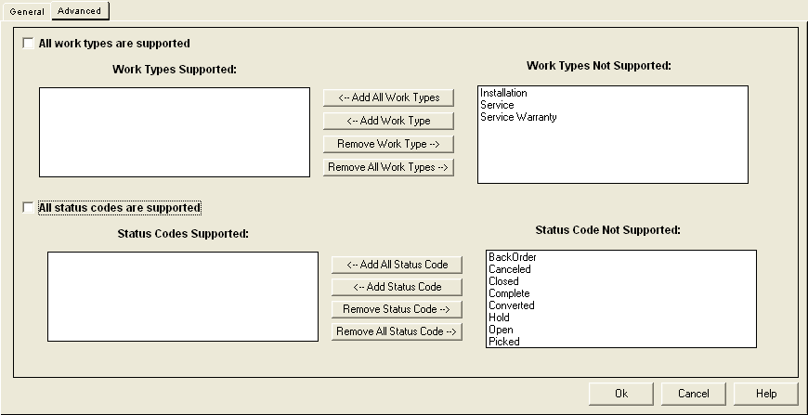Viewport: 808px width, 415px height.
Task: Confirm with the Ok button
Action: (621, 394)
